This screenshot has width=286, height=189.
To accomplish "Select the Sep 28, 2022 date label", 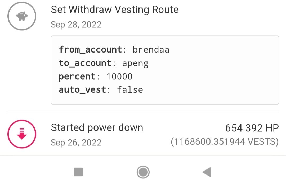I will pyautogui.click(x=76, y=25).
